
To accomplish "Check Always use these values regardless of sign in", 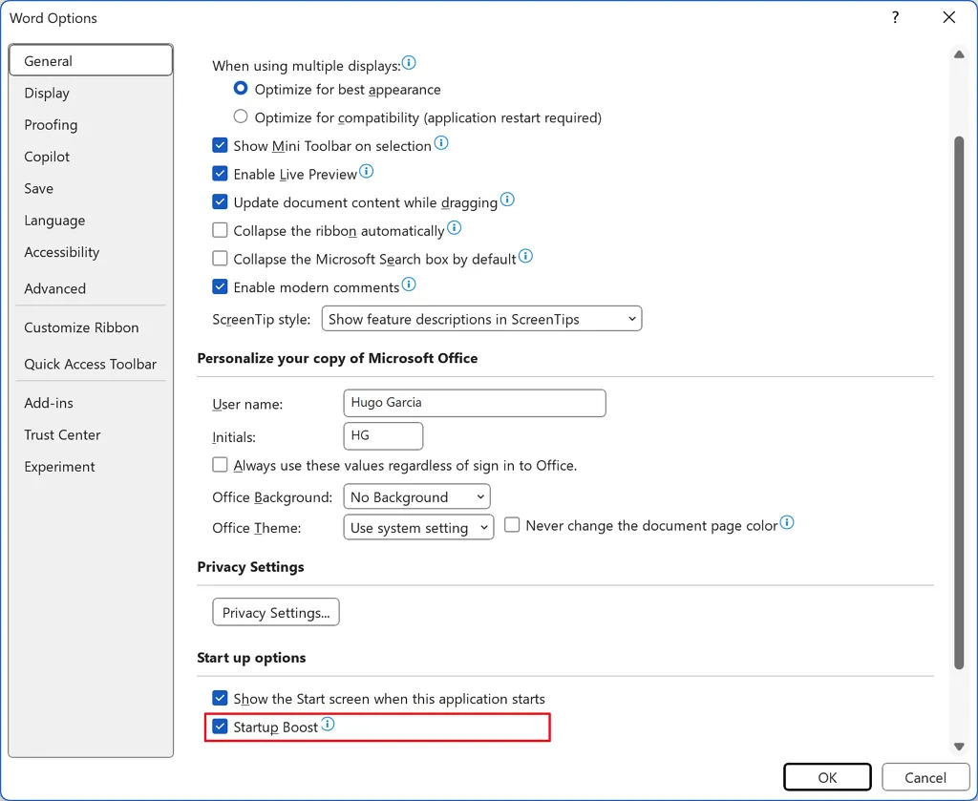I will 220,465.
